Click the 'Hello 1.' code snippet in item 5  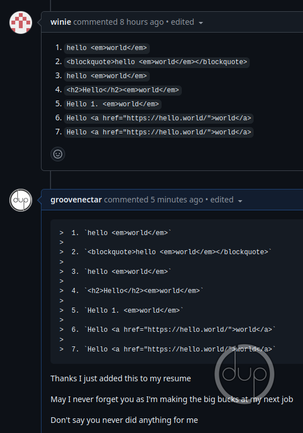coord(113,104)
